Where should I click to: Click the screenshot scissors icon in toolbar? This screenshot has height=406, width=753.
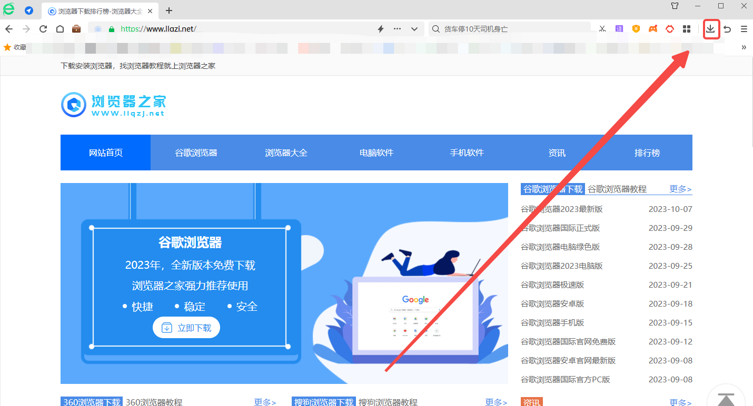coord(602,29)
